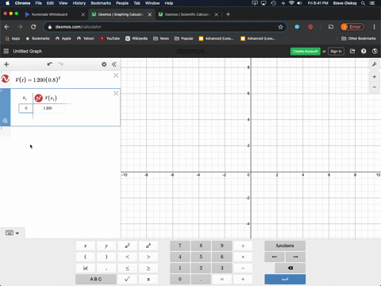This screenshot has height=286, width=381.
Task: Insert a to the b exponent
Action: 148,245
